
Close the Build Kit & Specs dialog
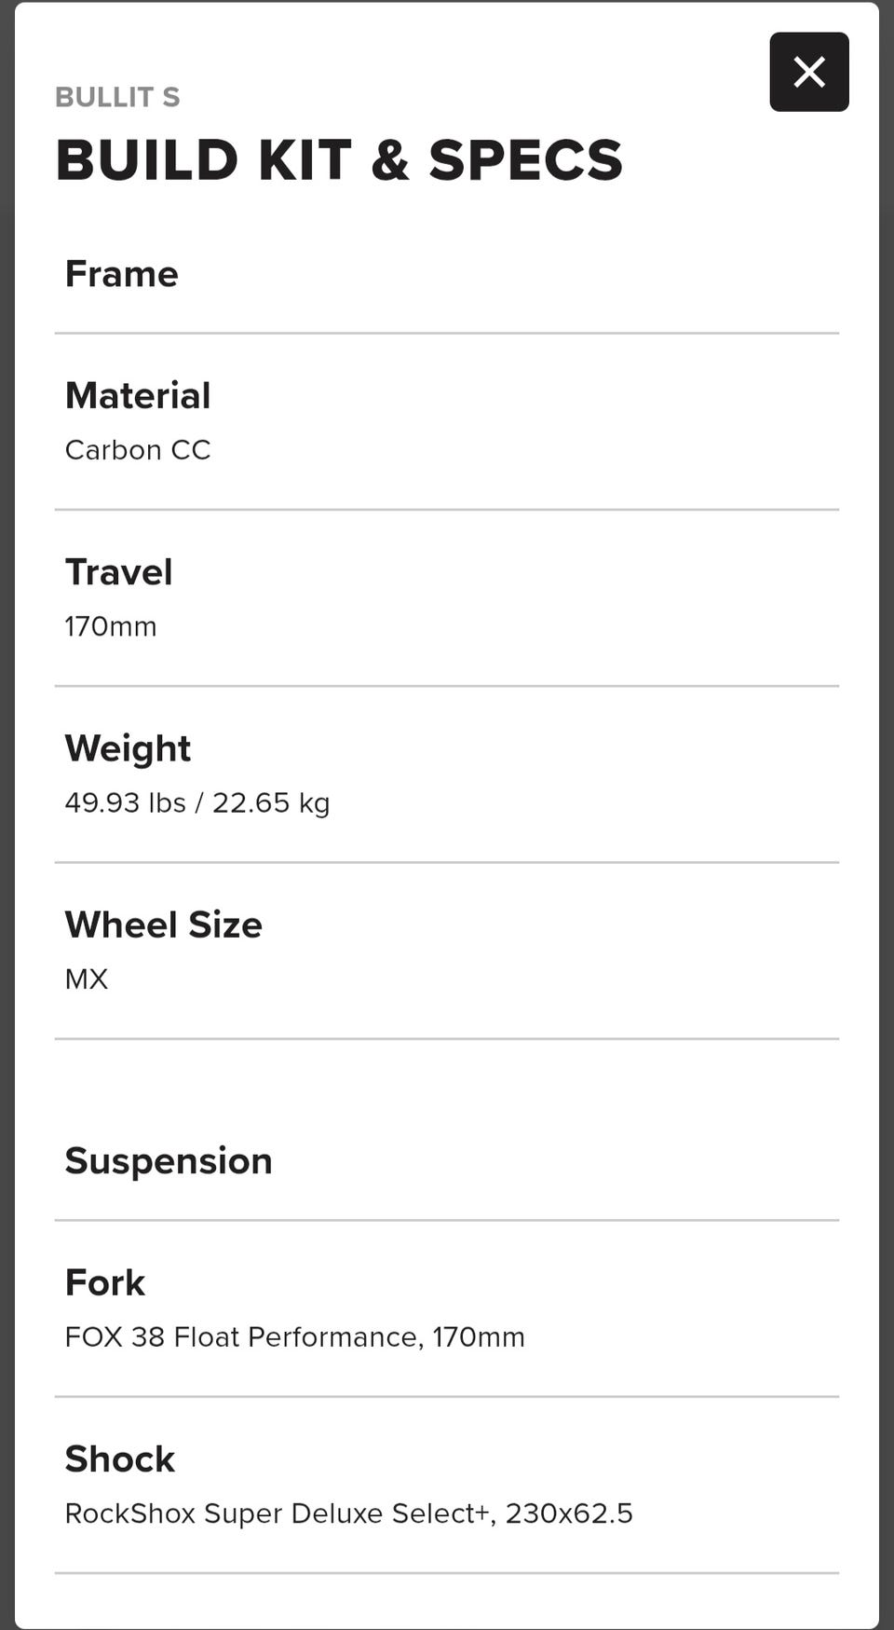[808, 72]
